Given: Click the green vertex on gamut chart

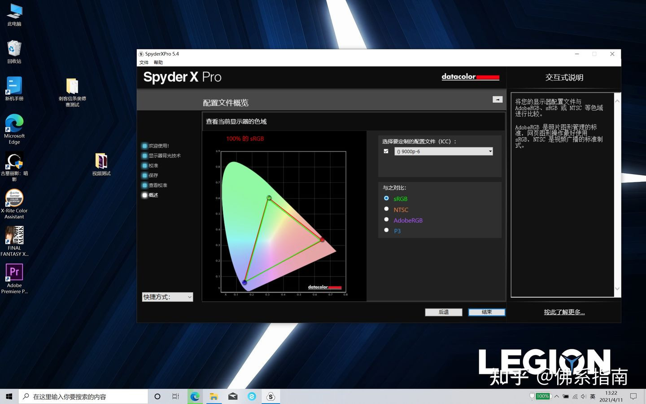Looking at the screenshot, I should pyautogui.click(x=269, y=198).
